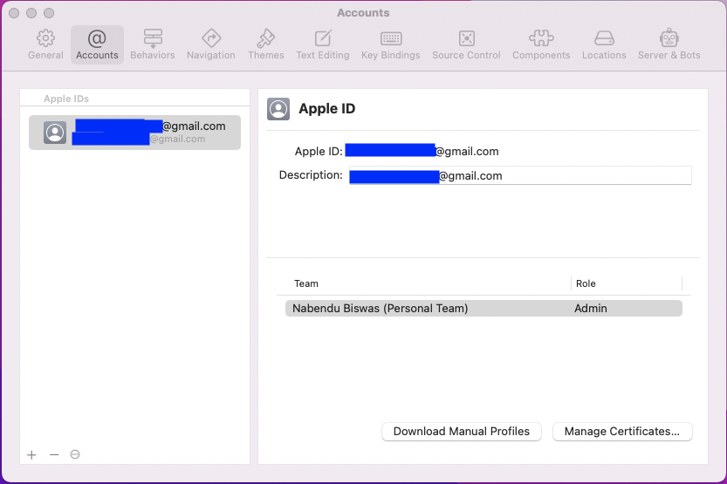This screenshot has height=484, width=727.
Task: Close the Accounts window
Action: [x=14, y=13]
